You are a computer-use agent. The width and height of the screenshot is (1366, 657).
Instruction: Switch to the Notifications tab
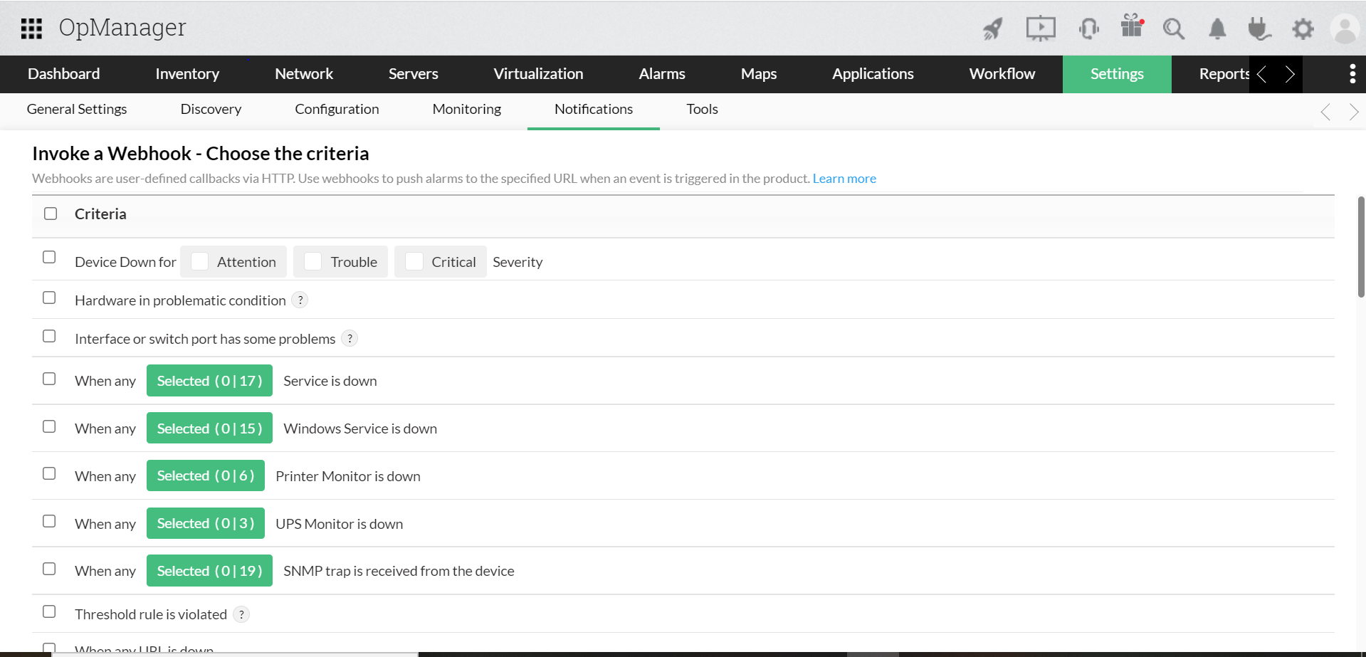tap(593, 109)
